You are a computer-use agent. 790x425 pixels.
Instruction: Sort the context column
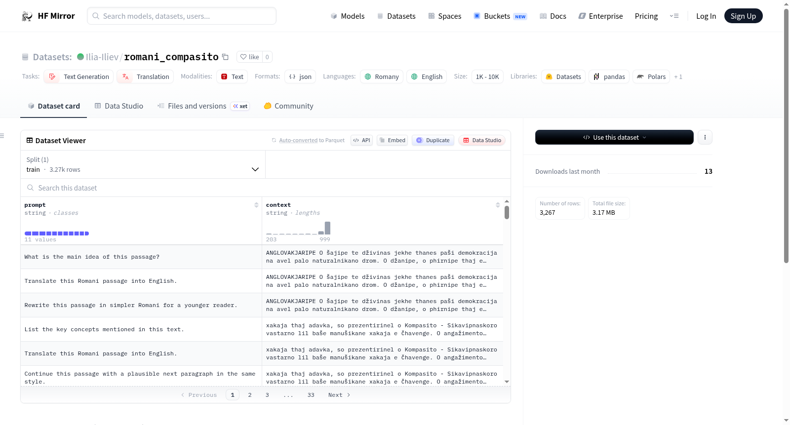click(x=498, y=205)
